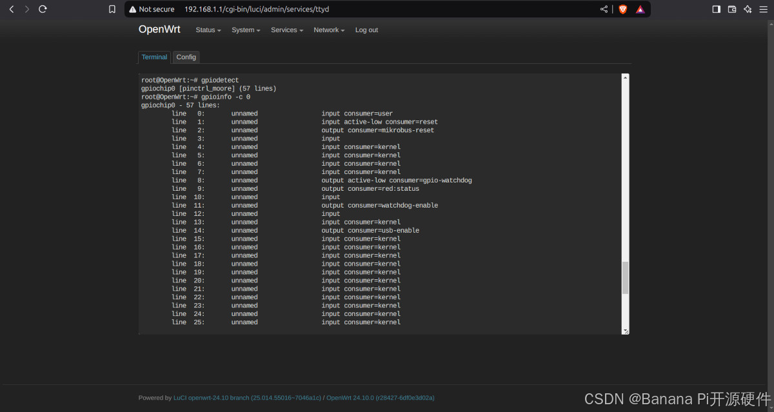Viewport: 774px width, 412px height.
Task: Click the line 0 consumer=user row
Action: coord(282,113)
